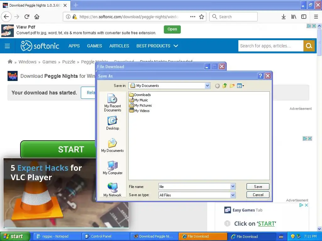Click Games breadcrumb link
This screenshot has height=241, width=322.
[x=49, y=62]
